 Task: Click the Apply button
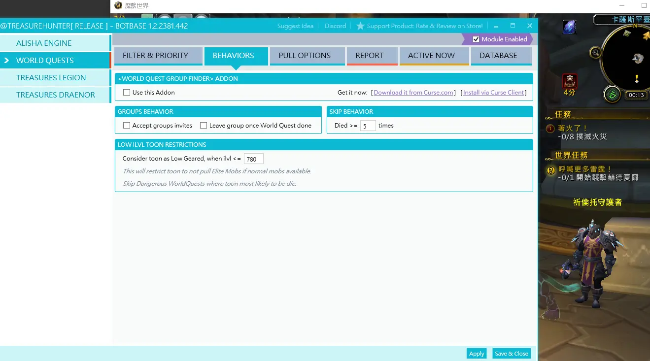point(477,354)
